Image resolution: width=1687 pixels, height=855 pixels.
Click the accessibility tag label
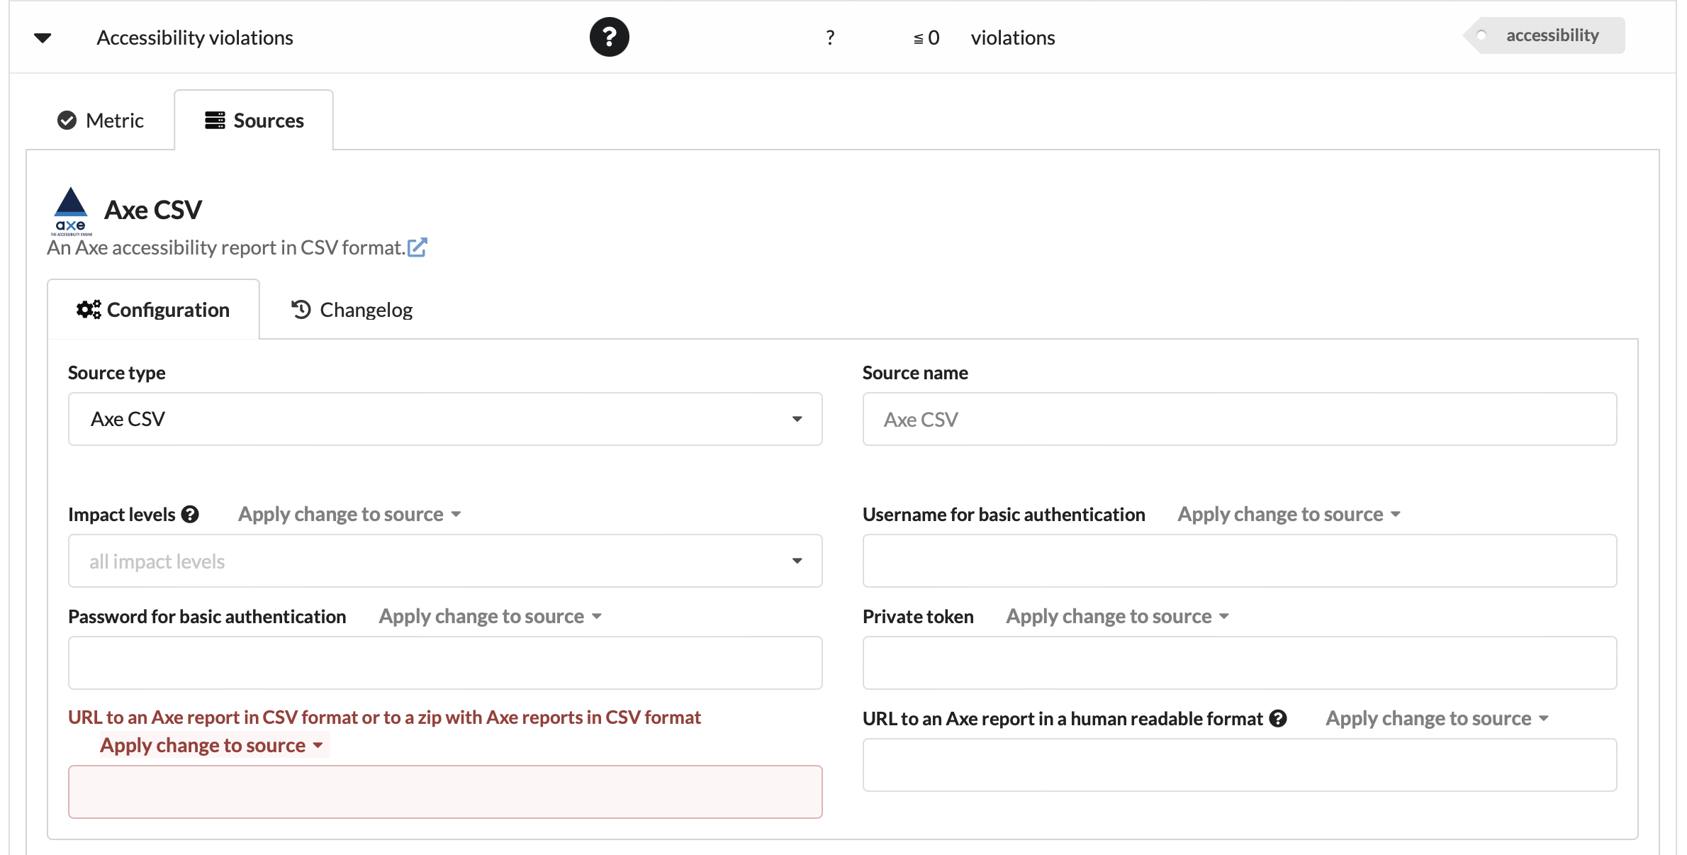click(x=1545, y=35)
